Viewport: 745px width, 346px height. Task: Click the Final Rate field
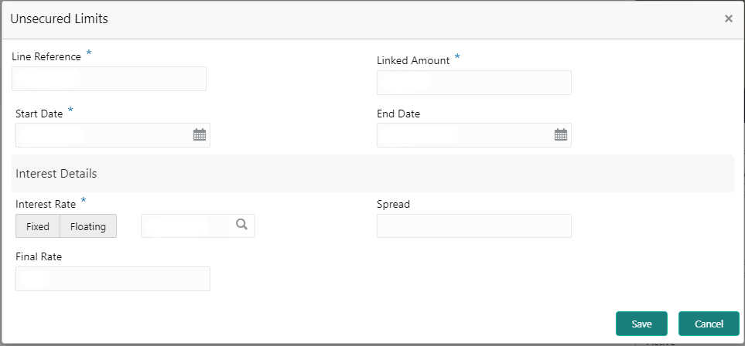click(113, 279)
